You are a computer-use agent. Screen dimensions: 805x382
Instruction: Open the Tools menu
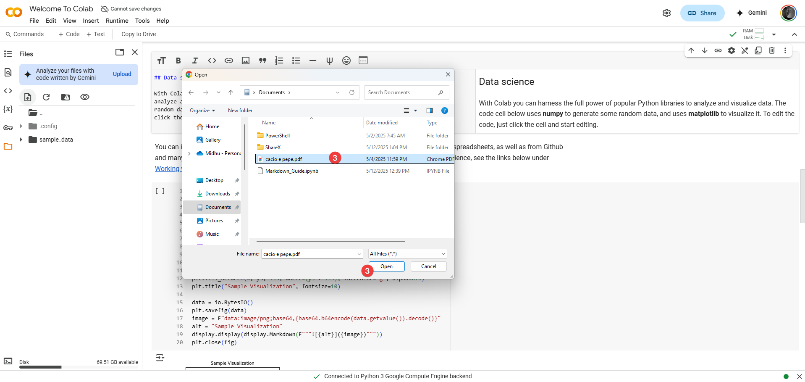(x=142, y=21)
